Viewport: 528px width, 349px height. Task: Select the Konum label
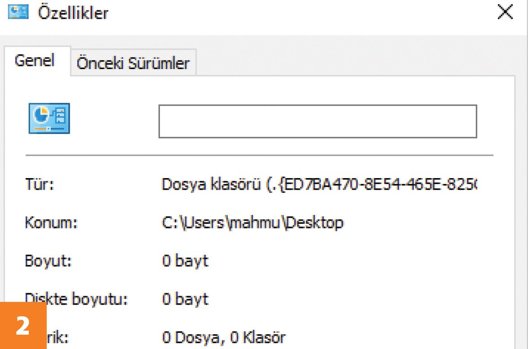51,222
